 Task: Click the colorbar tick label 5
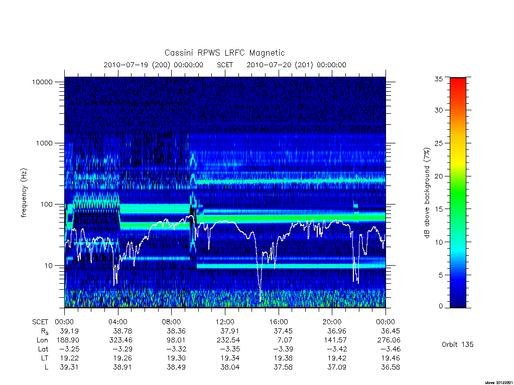click(x=441, y=275)
